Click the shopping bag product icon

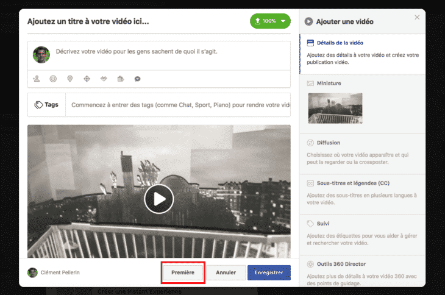click(121, 79)
